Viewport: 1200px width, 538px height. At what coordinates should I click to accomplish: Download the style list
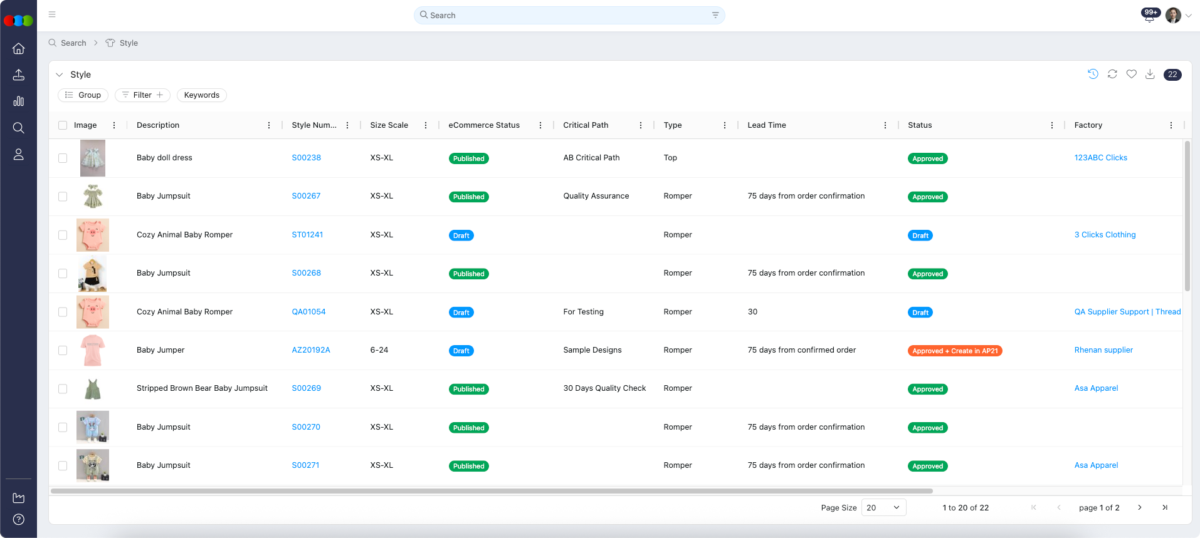(1150, 75)
